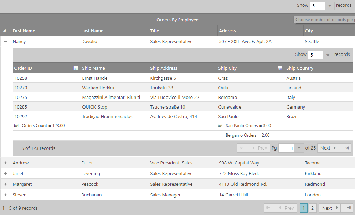Open inner grid page size dropdown
The height and width of the screenshot is (215, 355).
click(328, 55)
